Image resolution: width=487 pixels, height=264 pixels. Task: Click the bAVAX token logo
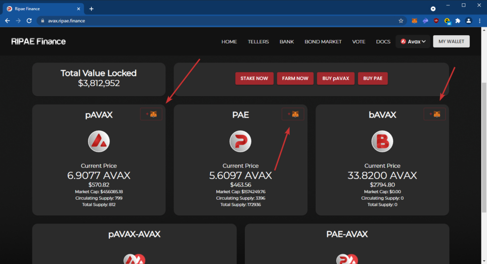click(x=382, y=141)
